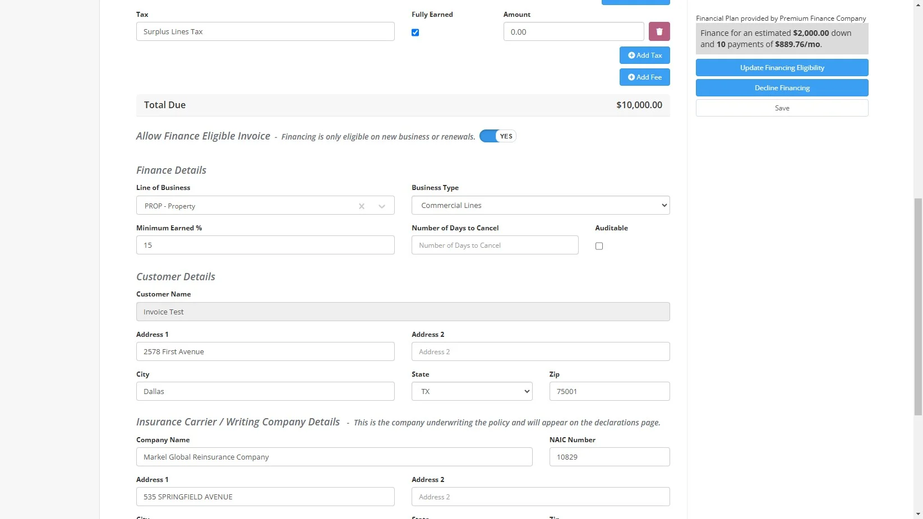Expand the Line of Business chevron

pos(382,206)
